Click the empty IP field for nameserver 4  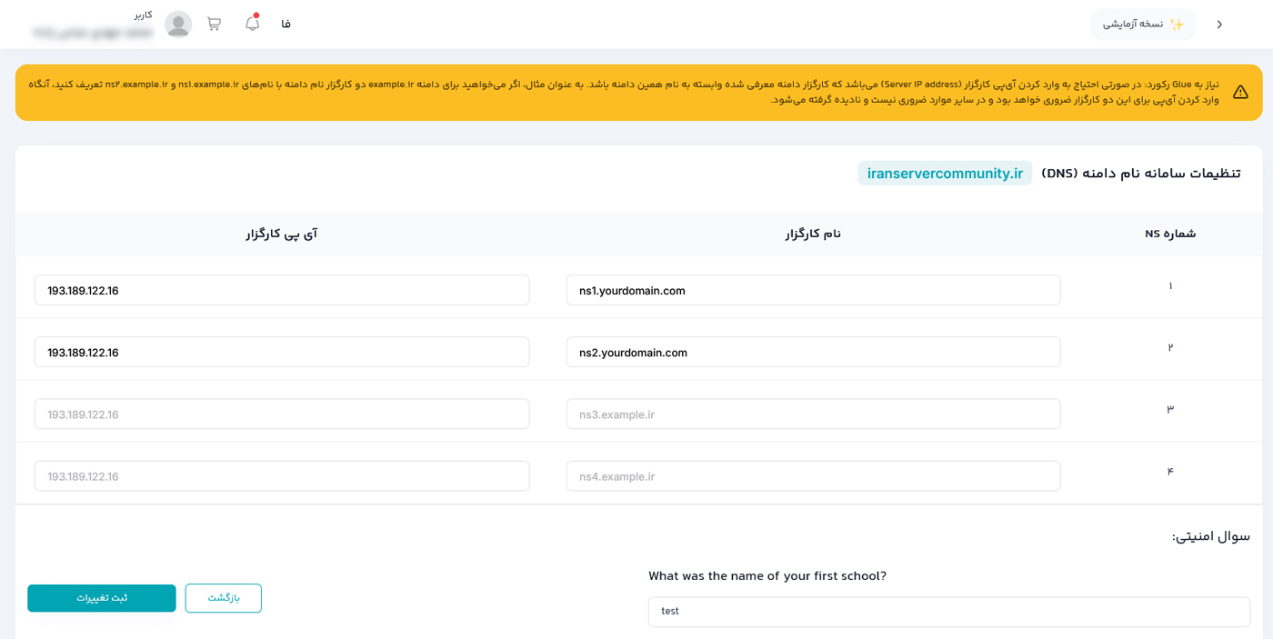coord(282,476)
